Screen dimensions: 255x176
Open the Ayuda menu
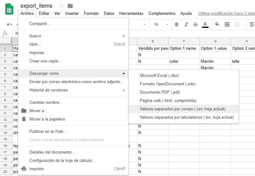[186, 14]
